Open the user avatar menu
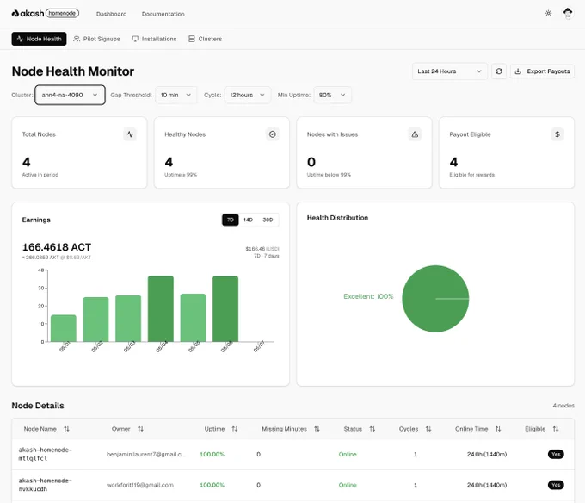This screenshot has height=503, width=585. (568, 14)
